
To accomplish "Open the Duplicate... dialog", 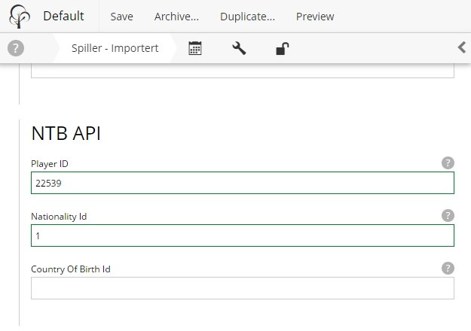I will pos(247,17).
